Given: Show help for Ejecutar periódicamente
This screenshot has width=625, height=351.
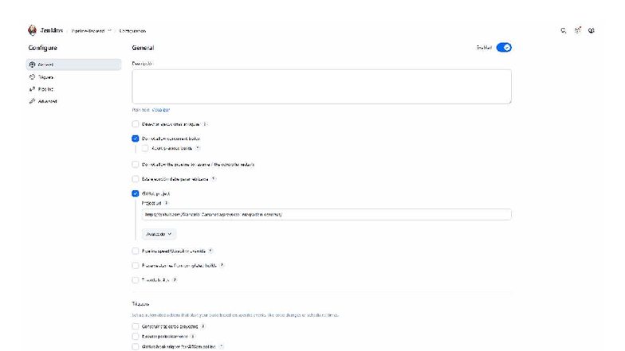Looking at the screenshot, I should 193,337.
